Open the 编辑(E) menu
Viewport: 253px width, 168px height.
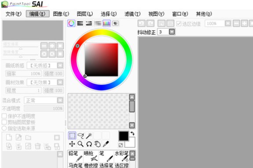(38, 14)
